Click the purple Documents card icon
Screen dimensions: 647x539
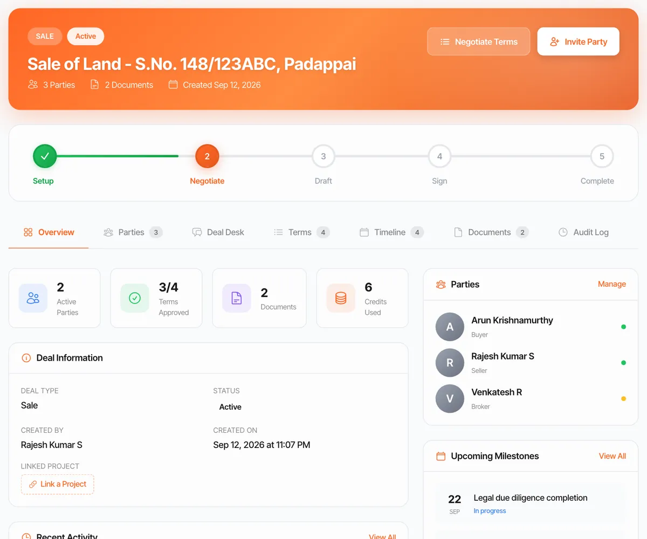tap(237, 298)
